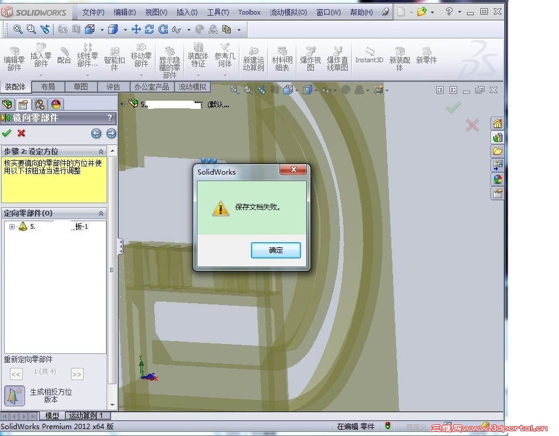
Task: Collapse the 步骤 2: 设定方位 section
Action: click(x=101, y=151)
